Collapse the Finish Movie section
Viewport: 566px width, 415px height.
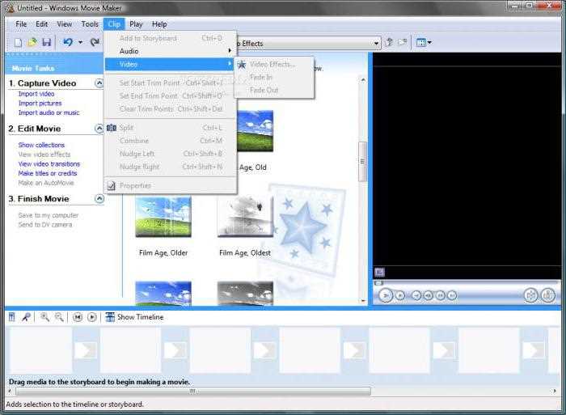coord(99,199)
